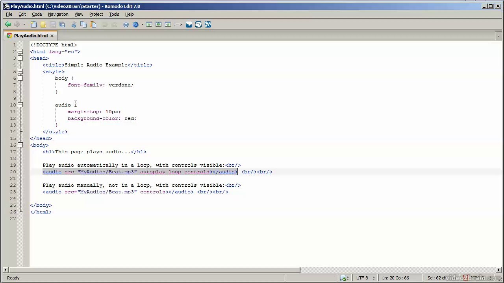Collapse the body CSS rule fold line 6

[x=20, y=78]
